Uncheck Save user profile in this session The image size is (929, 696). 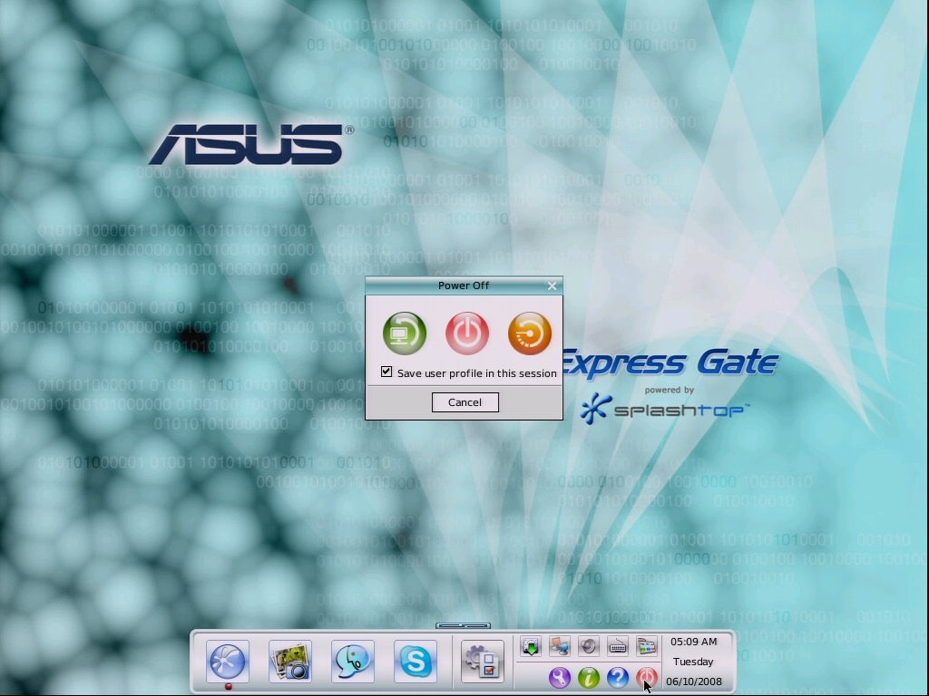tap(386, 372)
